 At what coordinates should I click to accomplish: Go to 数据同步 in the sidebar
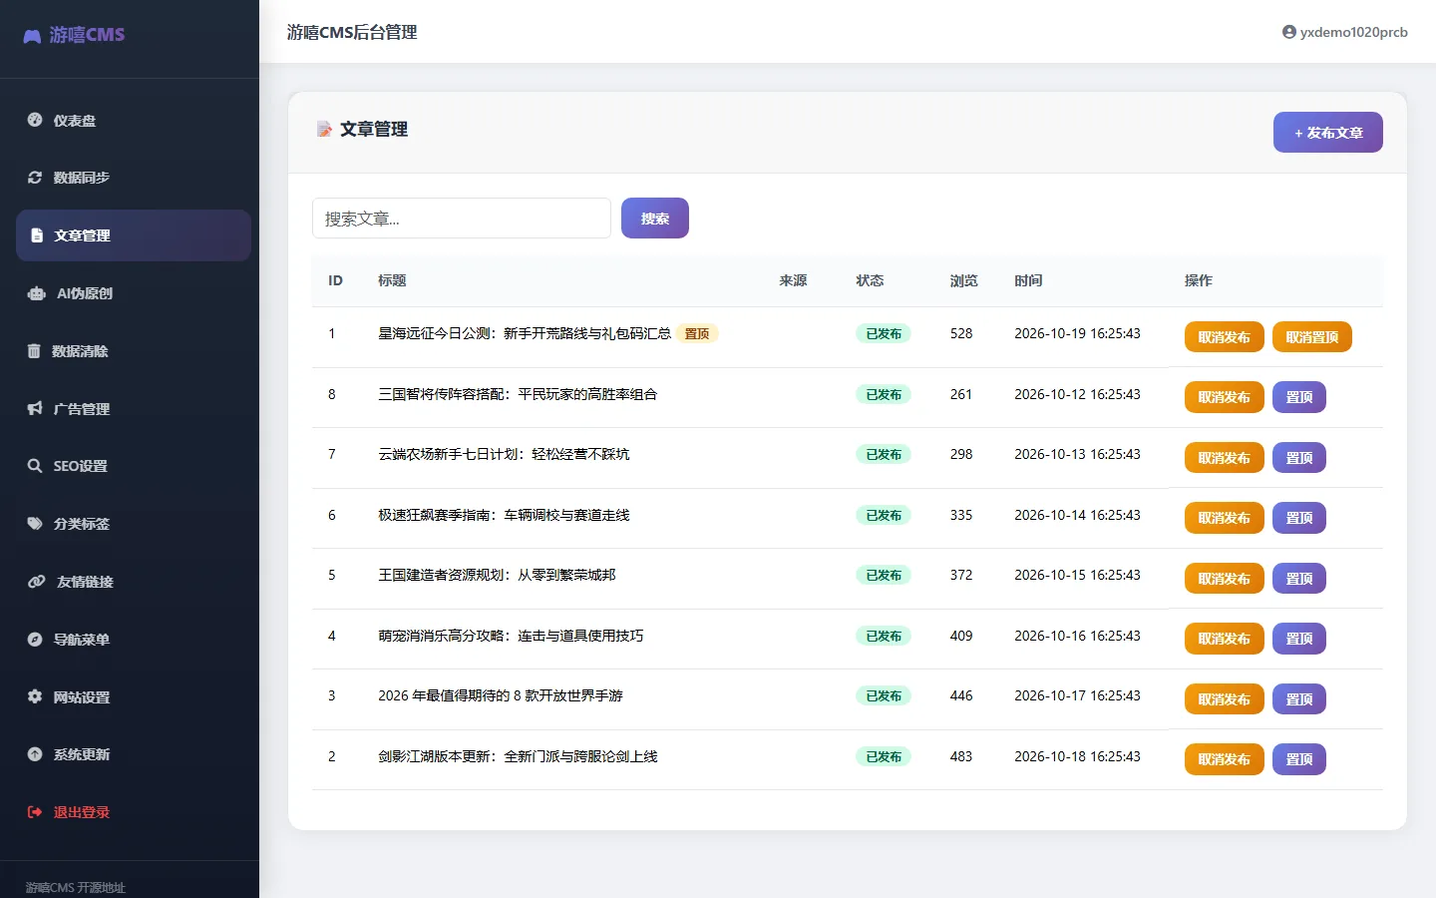pyautogui.click(x=134, y=178)
